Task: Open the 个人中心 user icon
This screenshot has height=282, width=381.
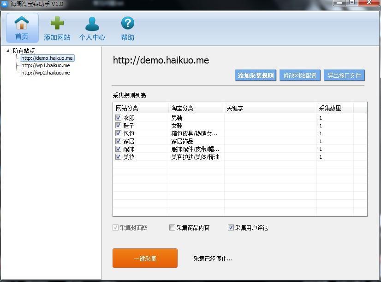Action: [92, 24]
